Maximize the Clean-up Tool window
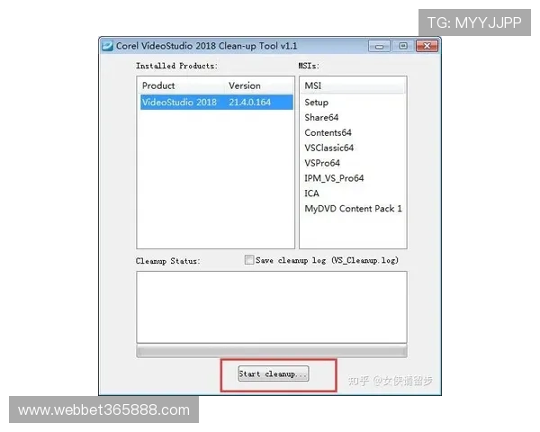Screen dimensions: 540x432 (x=403, y=46)
